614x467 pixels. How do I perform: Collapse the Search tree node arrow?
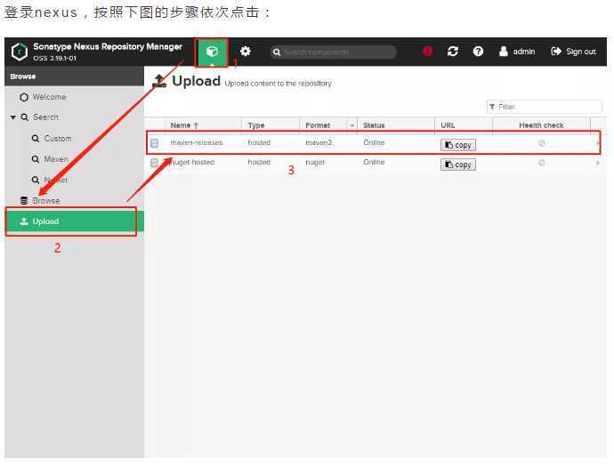13,117
